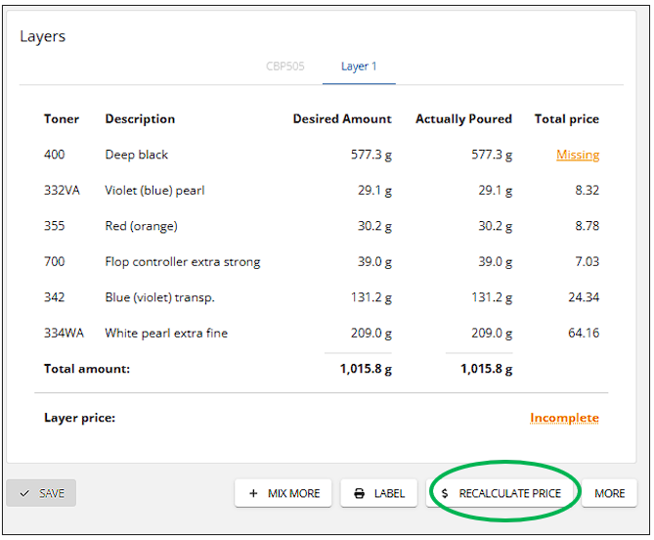
Task: Click the 7.03 price value
Action: pyautogui.click(x=587, y=261)
